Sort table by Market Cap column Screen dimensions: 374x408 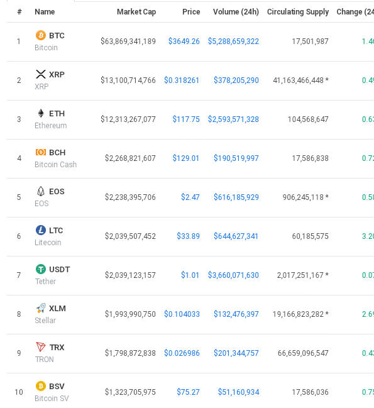[136, 12]
